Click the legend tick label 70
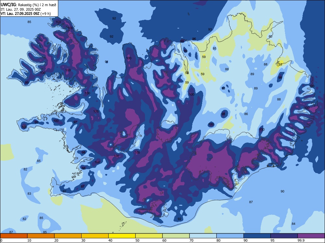 [191, 240]
